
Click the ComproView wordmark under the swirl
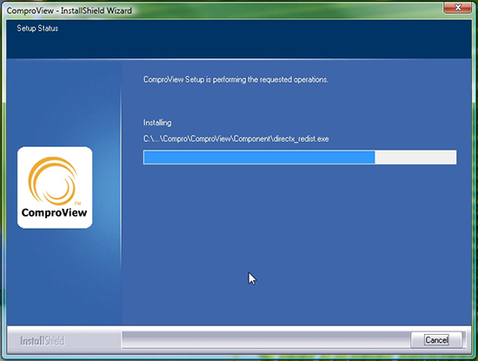[x=54, y=213]
